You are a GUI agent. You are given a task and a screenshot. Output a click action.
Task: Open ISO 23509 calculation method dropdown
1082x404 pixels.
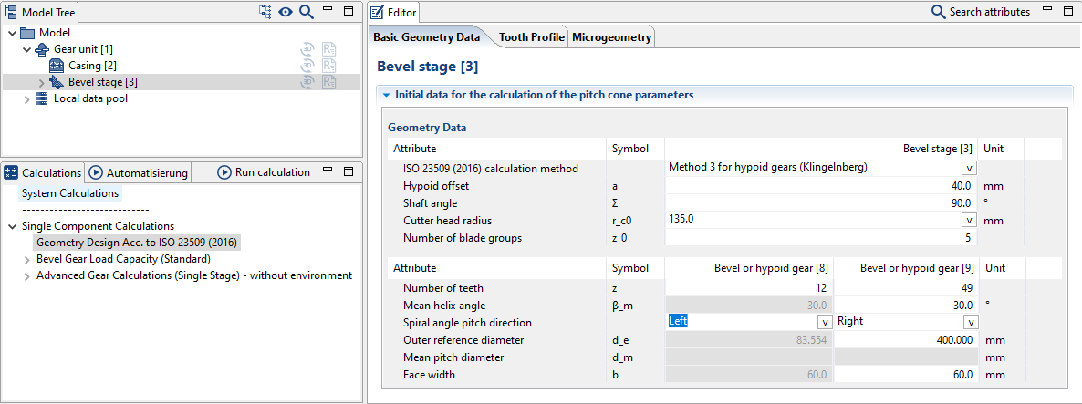pyautogui.click(x=968, y=168)
